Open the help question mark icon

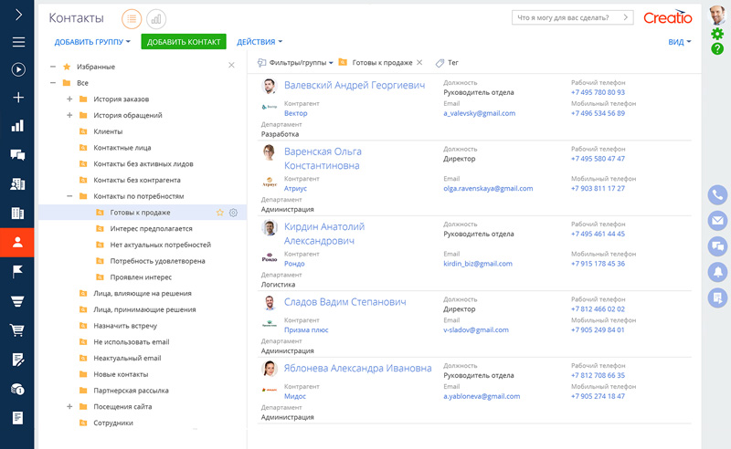tap(717, 48)
